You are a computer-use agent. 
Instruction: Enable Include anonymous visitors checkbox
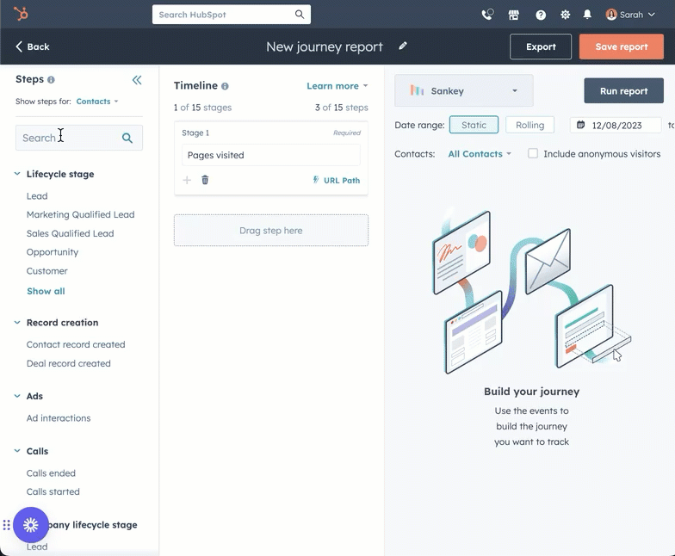(533, 154)
